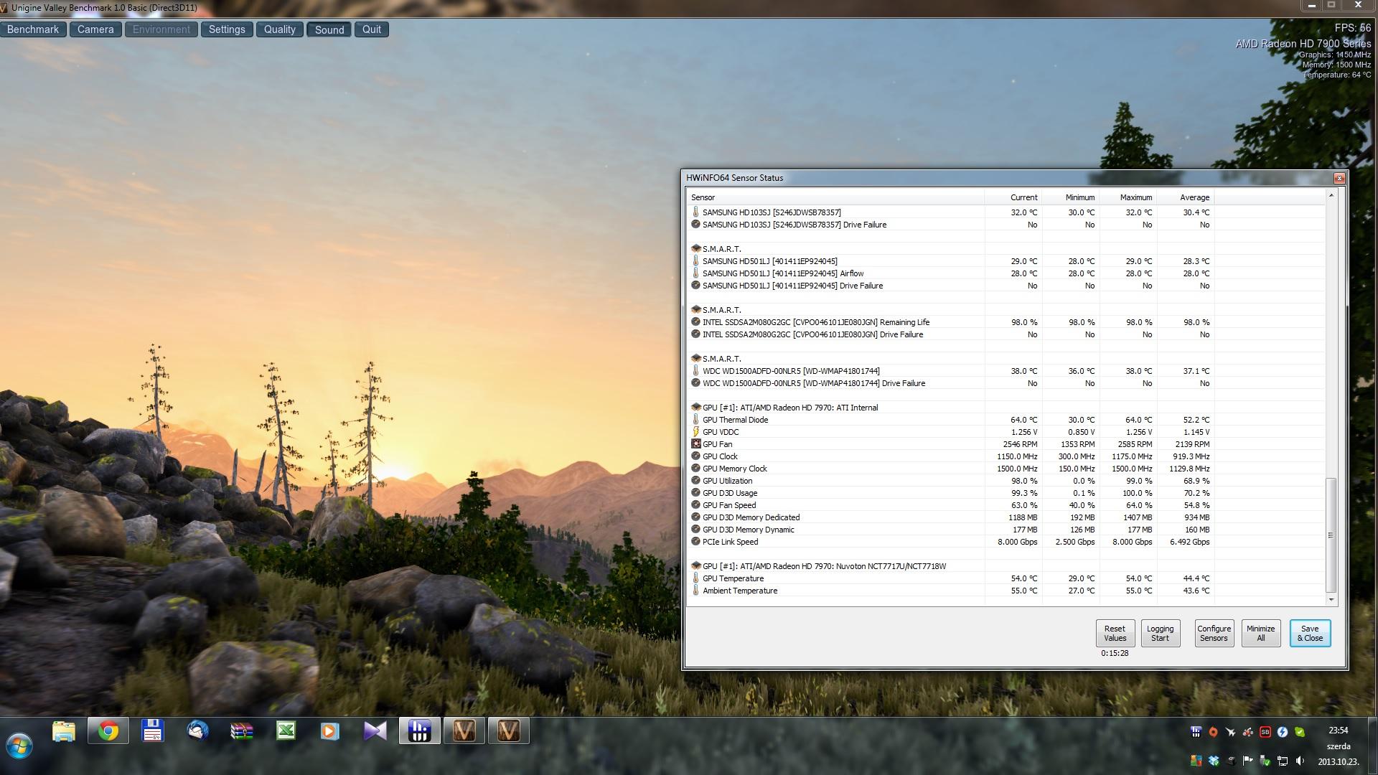Select the GPU VDDC voltage bolt icon

pos(695,432)
